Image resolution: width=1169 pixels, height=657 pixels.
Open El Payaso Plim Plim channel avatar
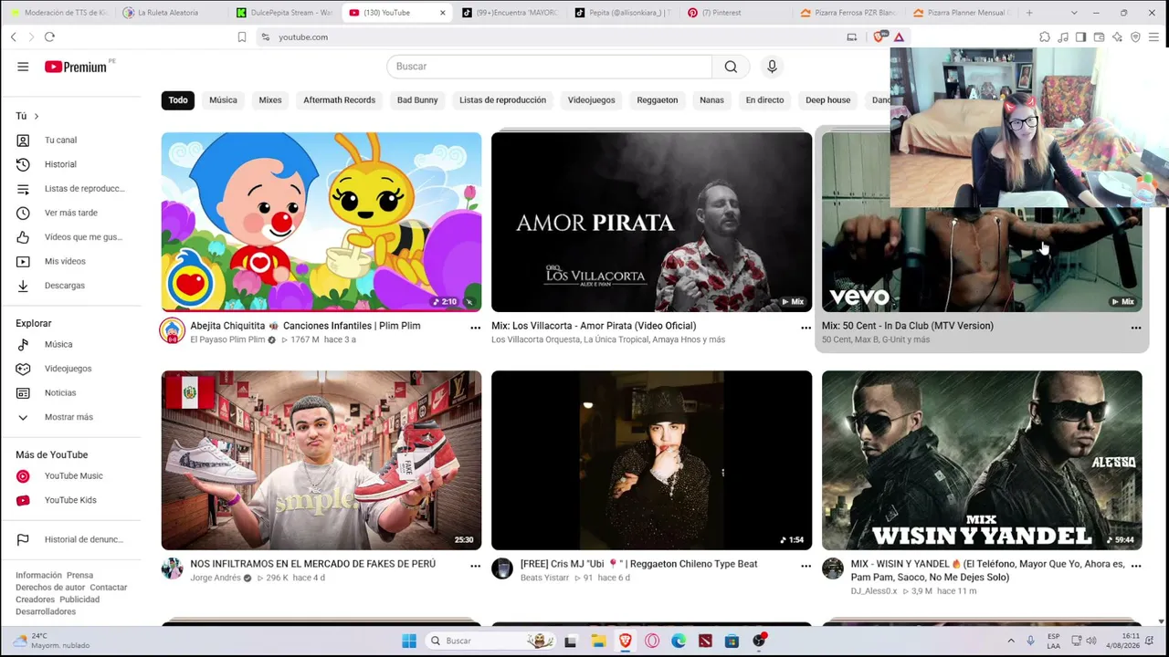[172, 330]
